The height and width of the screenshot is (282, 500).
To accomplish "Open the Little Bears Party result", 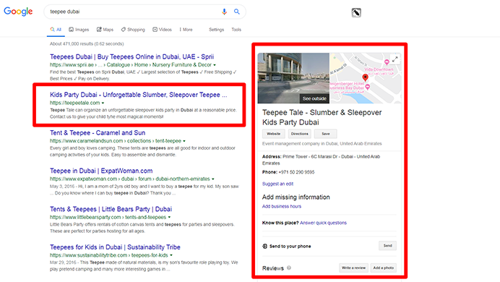I will point(111,209).
